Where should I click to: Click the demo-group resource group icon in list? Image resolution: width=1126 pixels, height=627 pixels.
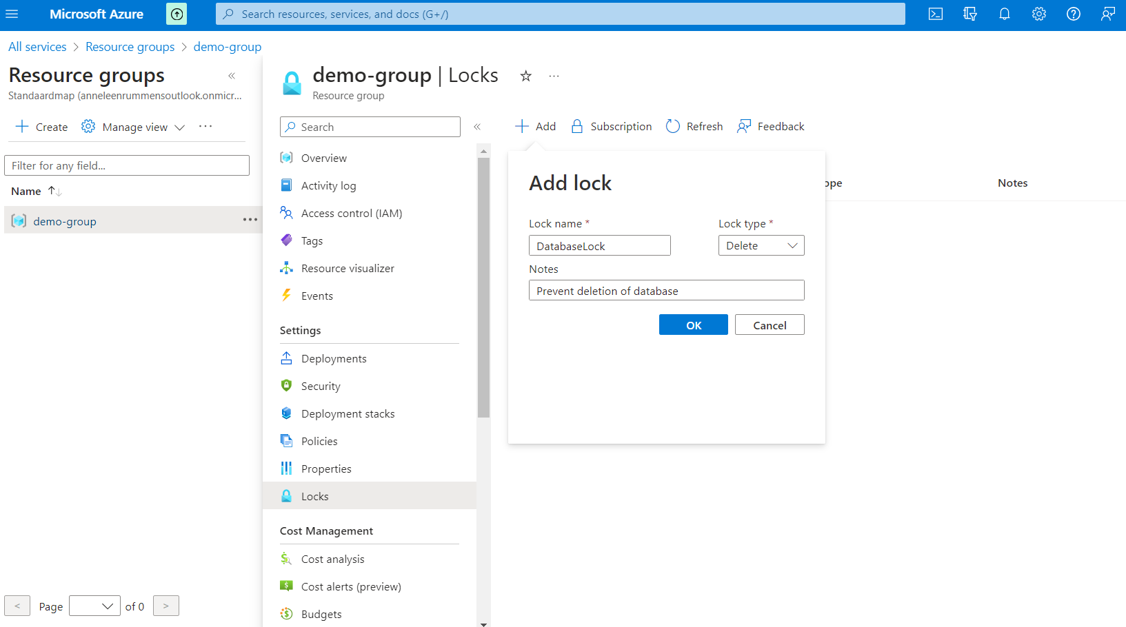(19, 220)
